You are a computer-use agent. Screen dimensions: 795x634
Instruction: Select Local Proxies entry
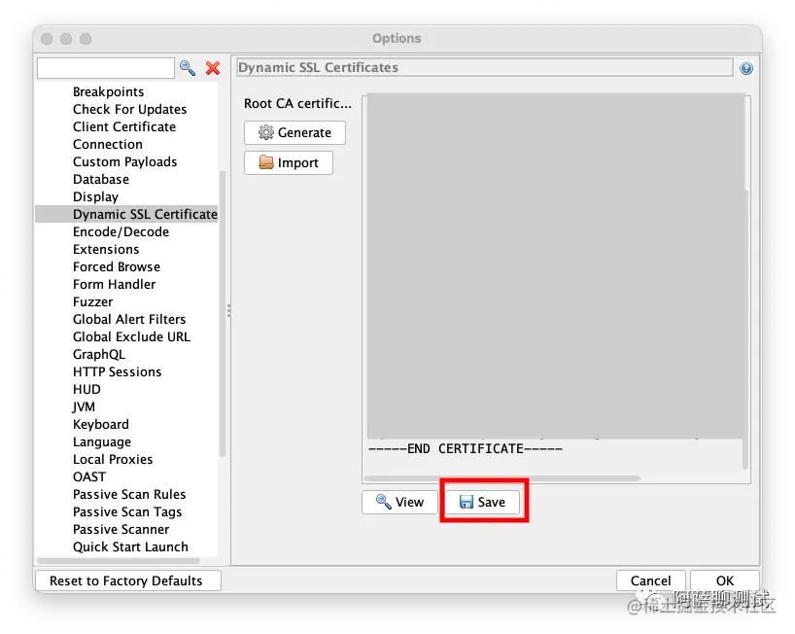(x=113, y=460)
